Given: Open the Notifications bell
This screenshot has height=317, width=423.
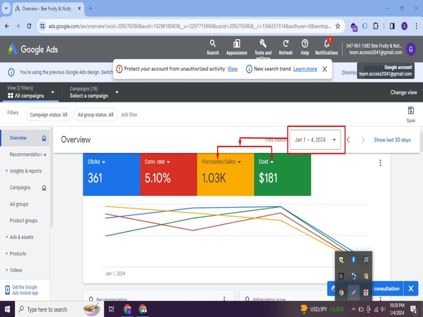Looking at the screenshot, I should [327, 47].
